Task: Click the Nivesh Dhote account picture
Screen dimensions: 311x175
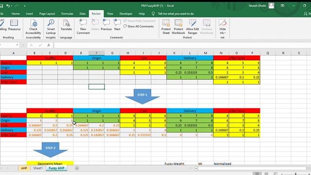Action: (x=271, y=5)
